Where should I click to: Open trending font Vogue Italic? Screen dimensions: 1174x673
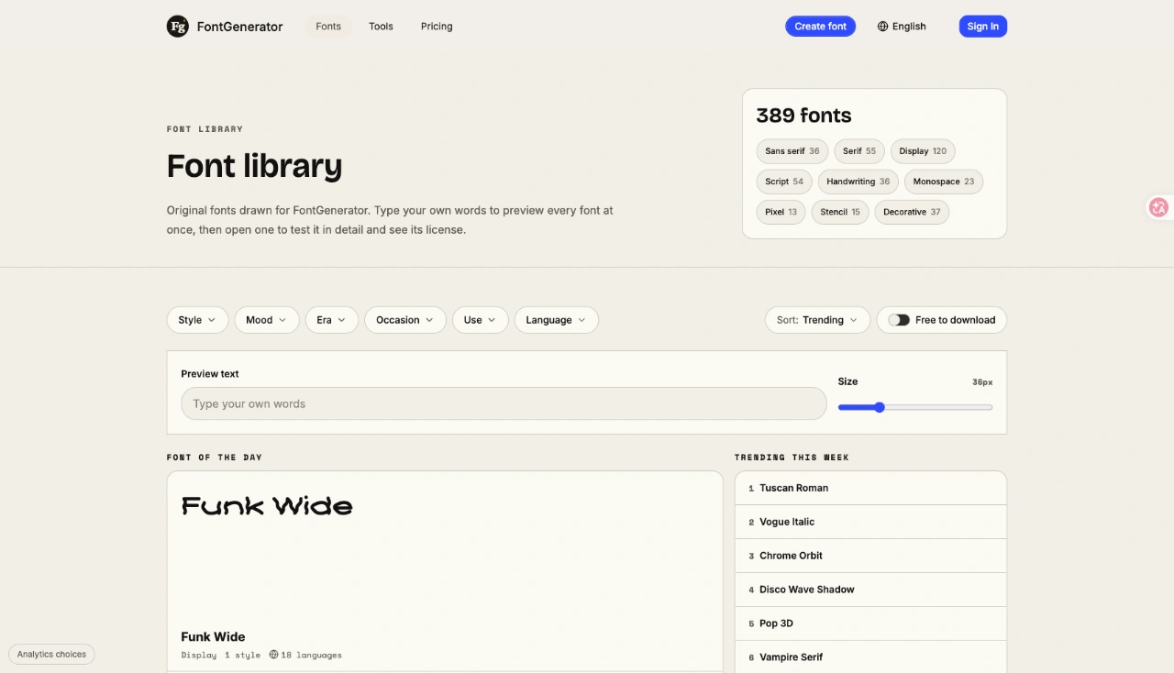coord(870,522)
